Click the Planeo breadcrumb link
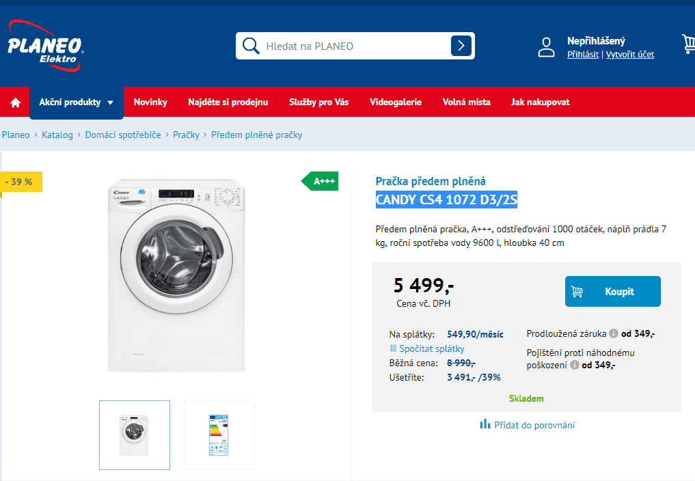 click(16, 135)
